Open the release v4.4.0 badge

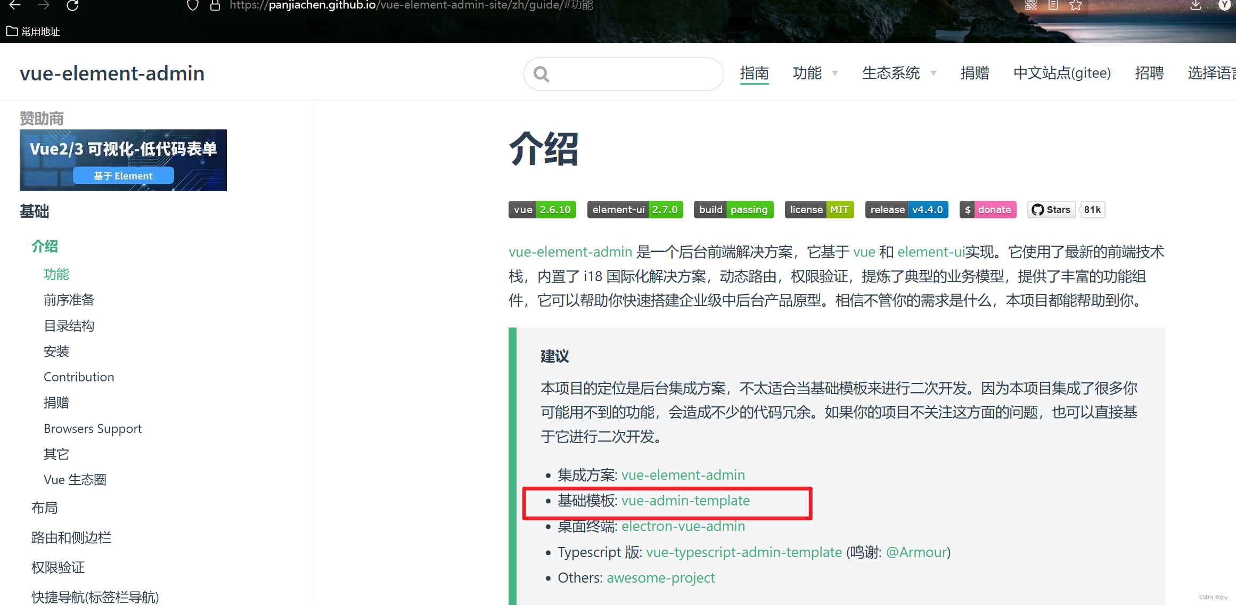point(906,210)
